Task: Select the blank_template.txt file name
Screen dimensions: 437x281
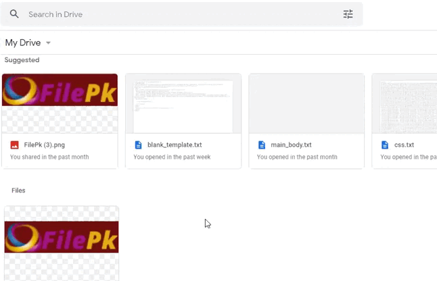Action: point(175,145)
